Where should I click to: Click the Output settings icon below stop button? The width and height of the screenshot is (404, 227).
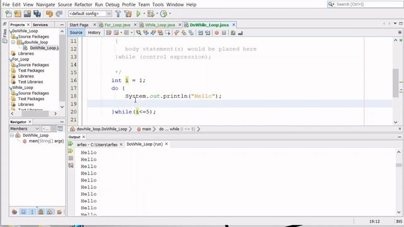(71, 165)
